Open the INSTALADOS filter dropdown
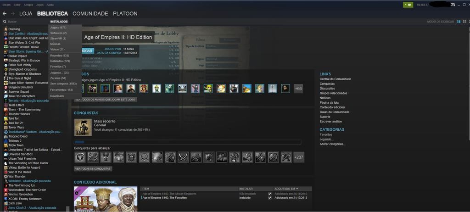470x212 pixels. pos(59,22)
